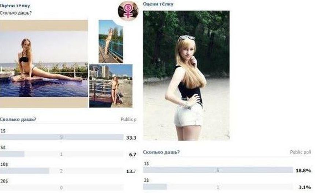Open the right post title «Оцени тёлку»
315x193 pixels.
click(x=158, y=4)
